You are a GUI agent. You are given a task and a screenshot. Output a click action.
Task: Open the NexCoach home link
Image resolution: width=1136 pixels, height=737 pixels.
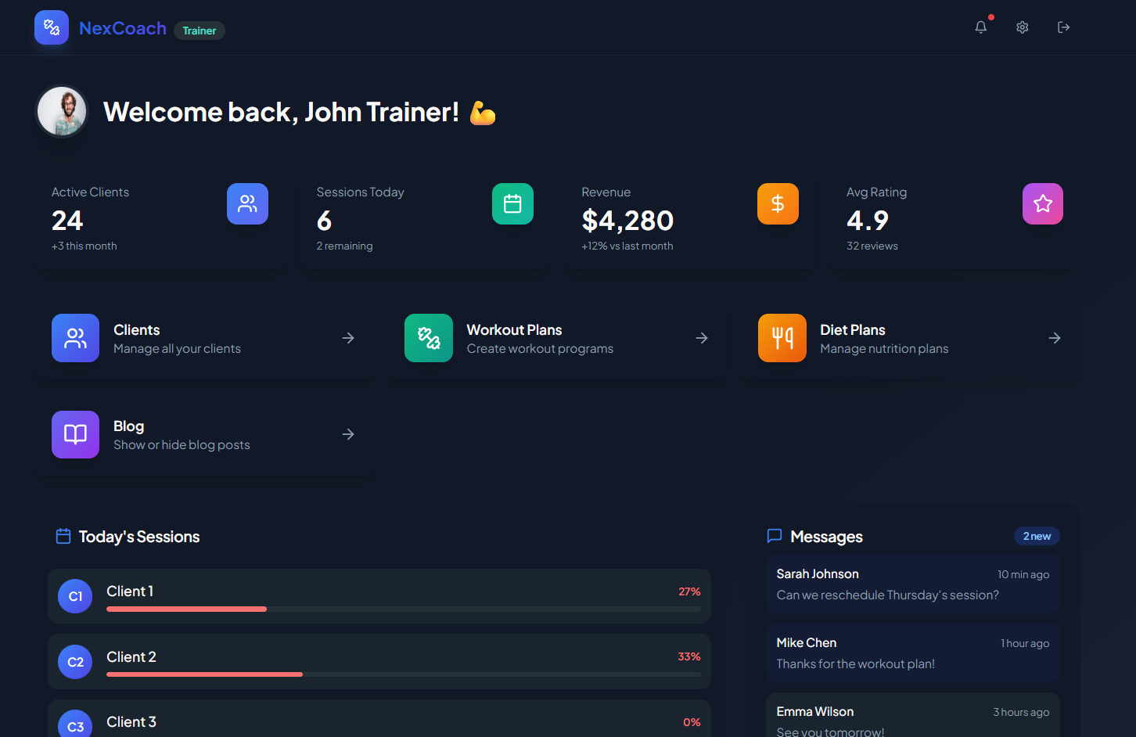pyautogui.click(x=123, y=28)
